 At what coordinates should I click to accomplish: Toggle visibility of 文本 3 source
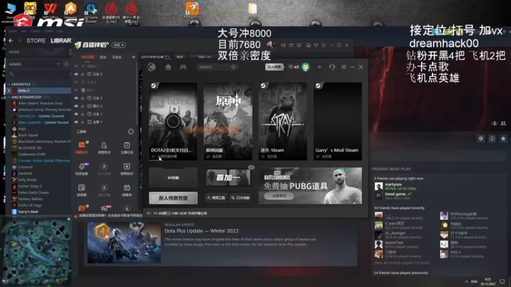pyautogui.click(x=76, y=98)
